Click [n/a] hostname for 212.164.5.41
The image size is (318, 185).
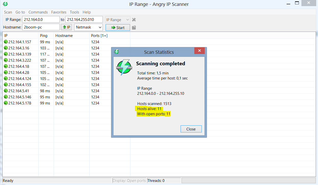click(x=59, y=91)
